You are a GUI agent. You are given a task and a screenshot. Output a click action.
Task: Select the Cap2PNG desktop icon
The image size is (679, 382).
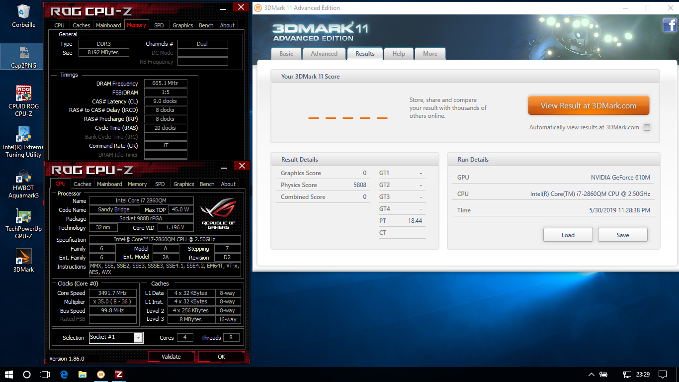point(23,57)
